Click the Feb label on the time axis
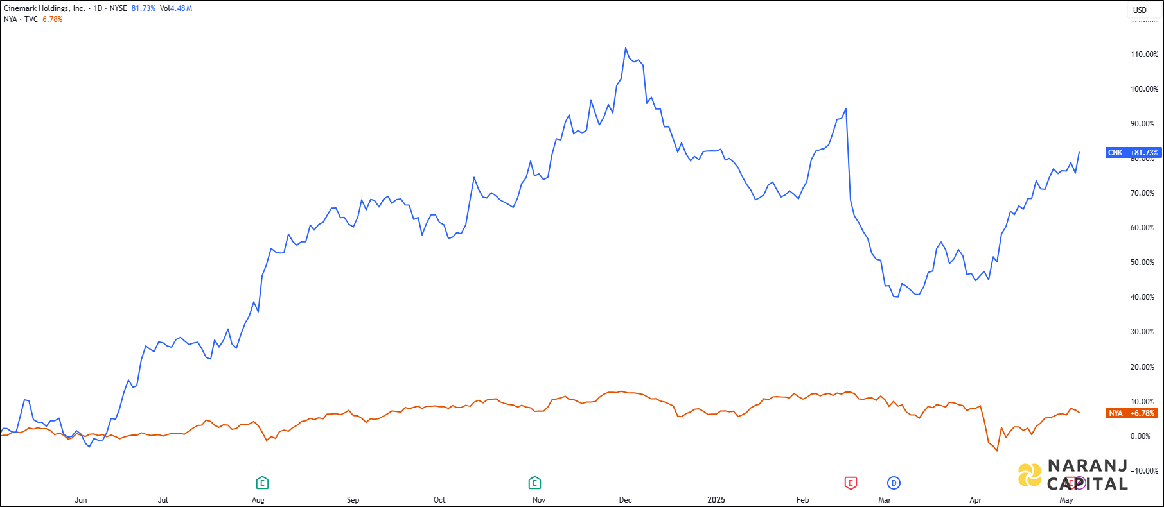The image size is (1164, 507). click(x=803, y=500)
